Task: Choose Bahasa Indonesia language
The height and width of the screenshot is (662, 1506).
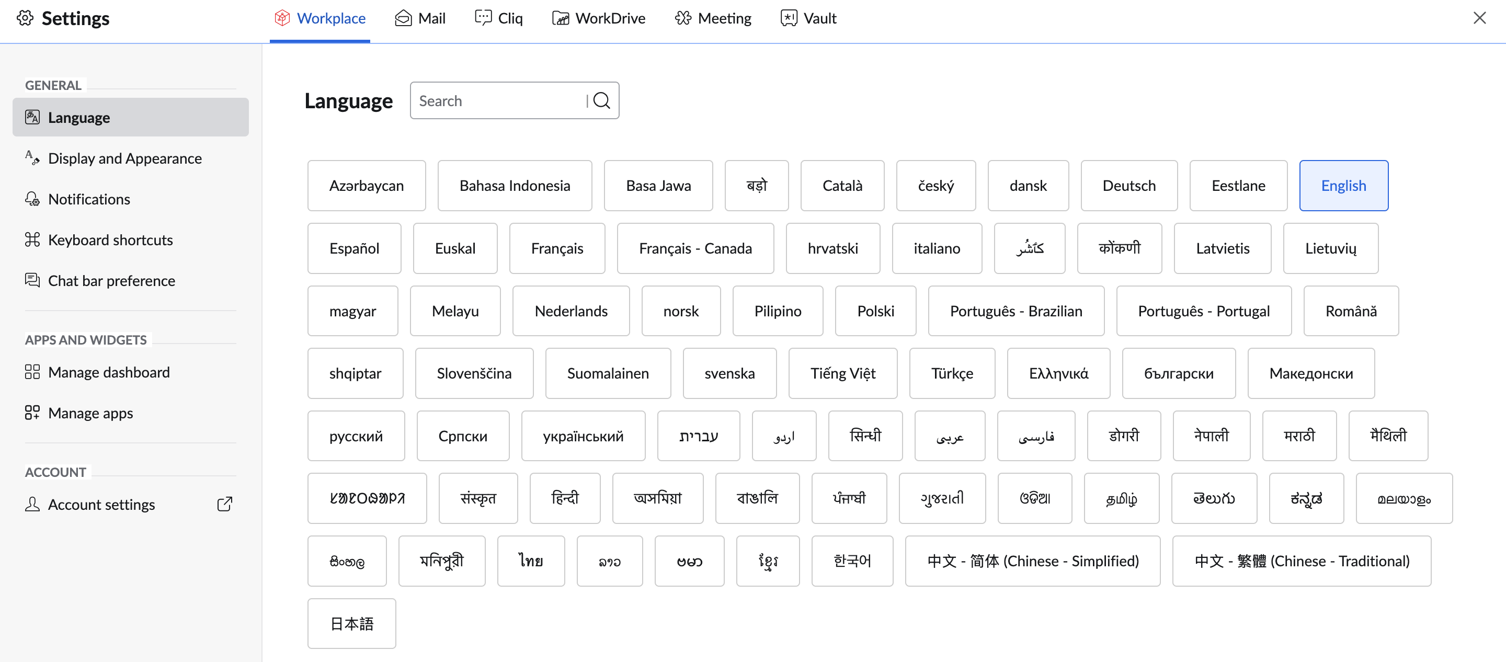Action: pos(515,186)
